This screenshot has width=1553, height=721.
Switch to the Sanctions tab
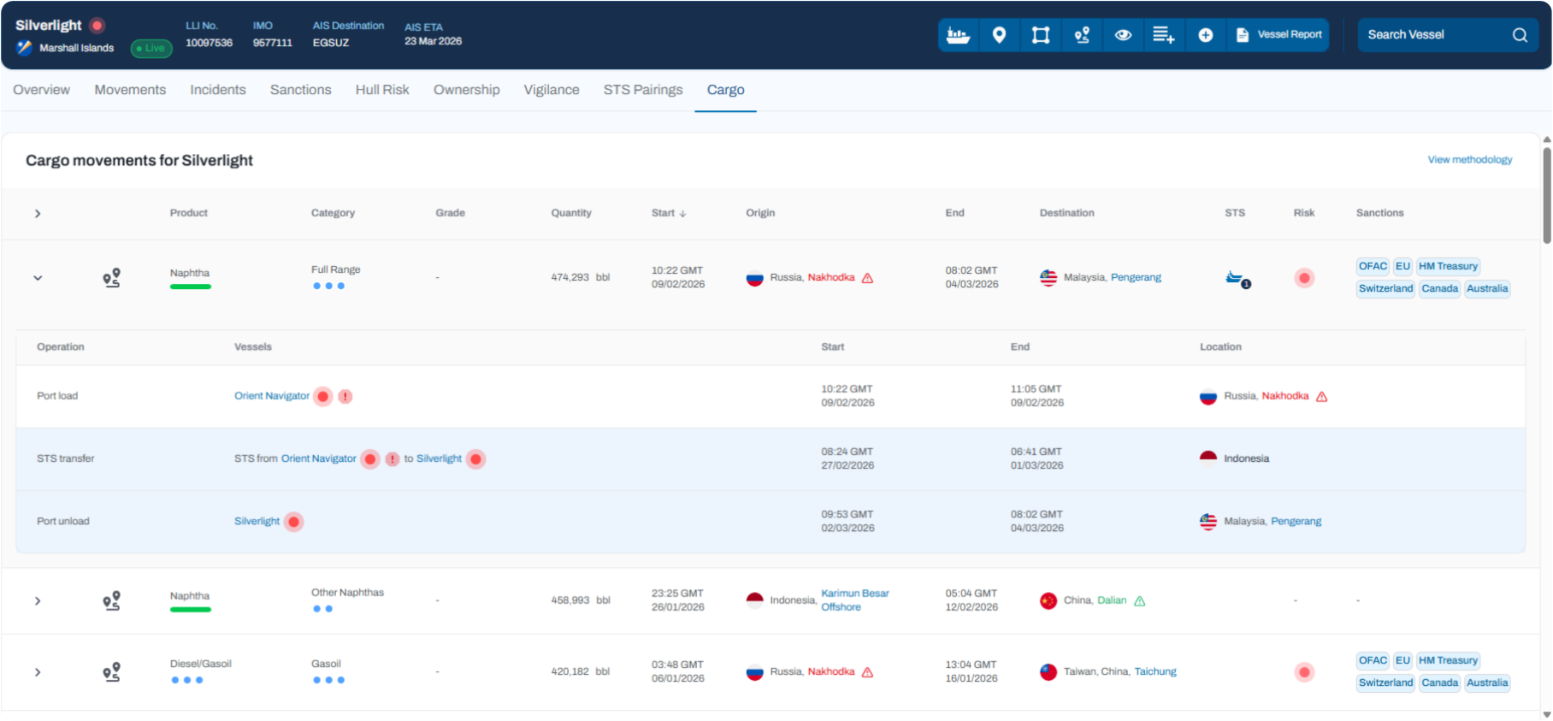click(x=300, y=90)
